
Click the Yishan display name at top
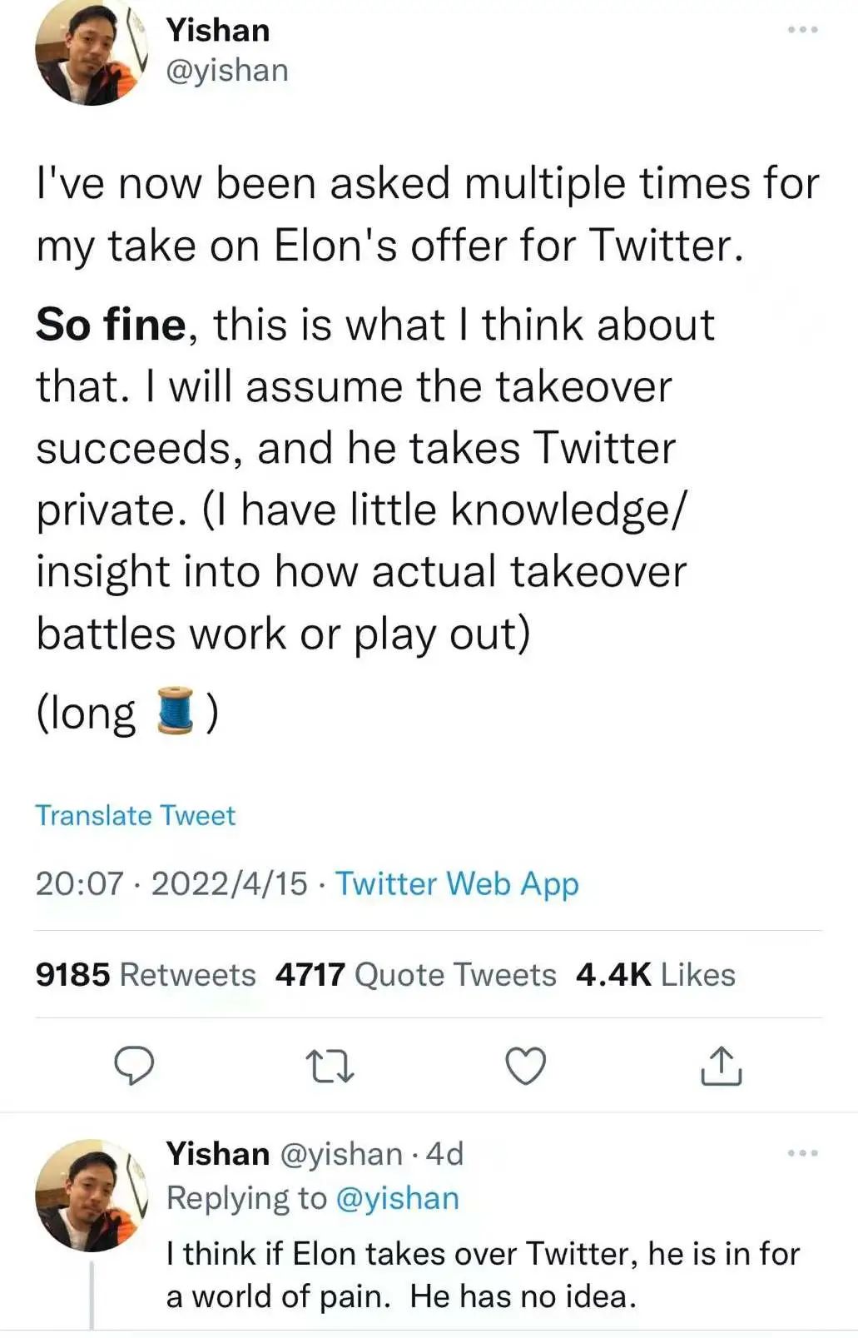[218, 30]
